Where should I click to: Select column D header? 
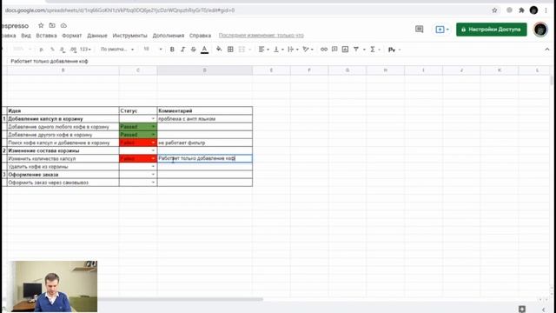(205, 70)
